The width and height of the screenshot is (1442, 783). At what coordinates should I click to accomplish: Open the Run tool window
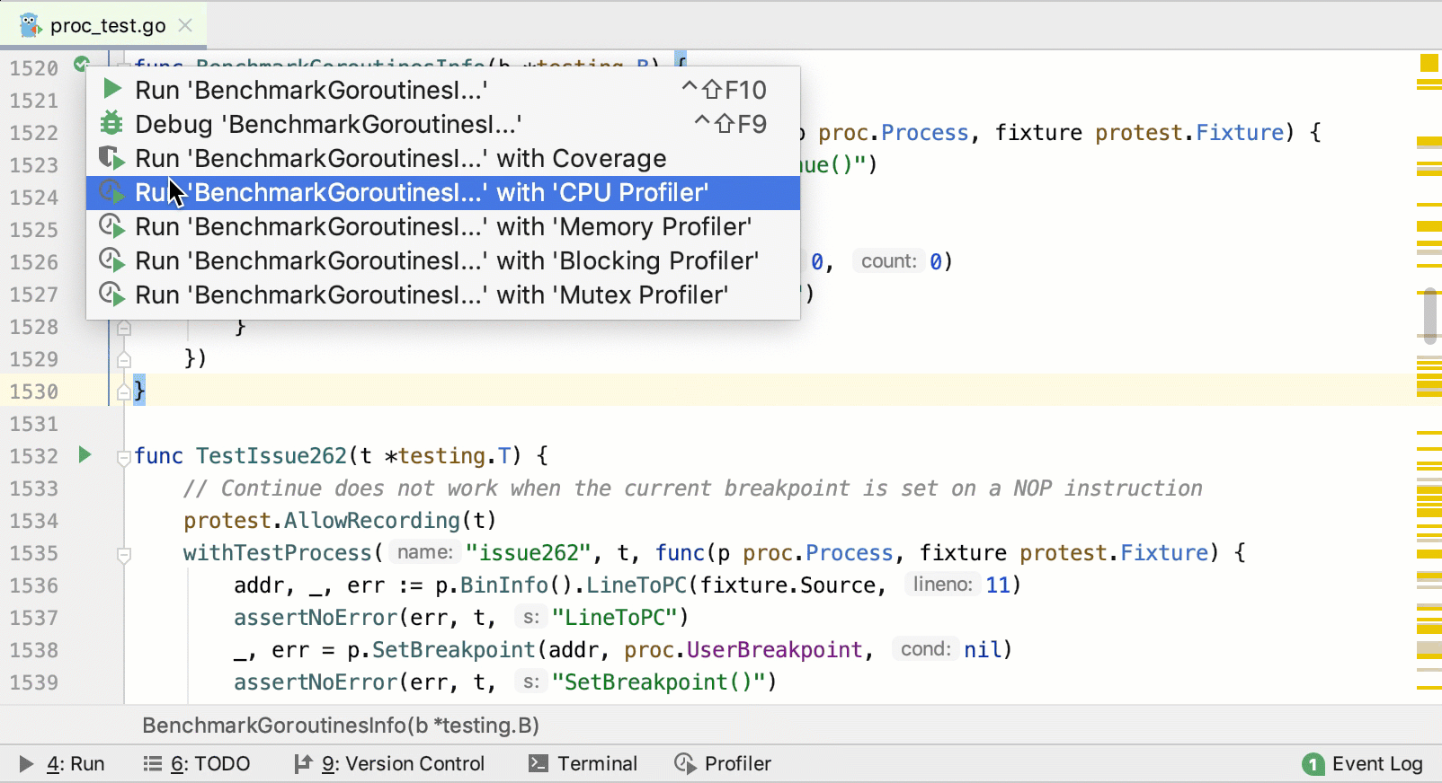coord(63,763)
